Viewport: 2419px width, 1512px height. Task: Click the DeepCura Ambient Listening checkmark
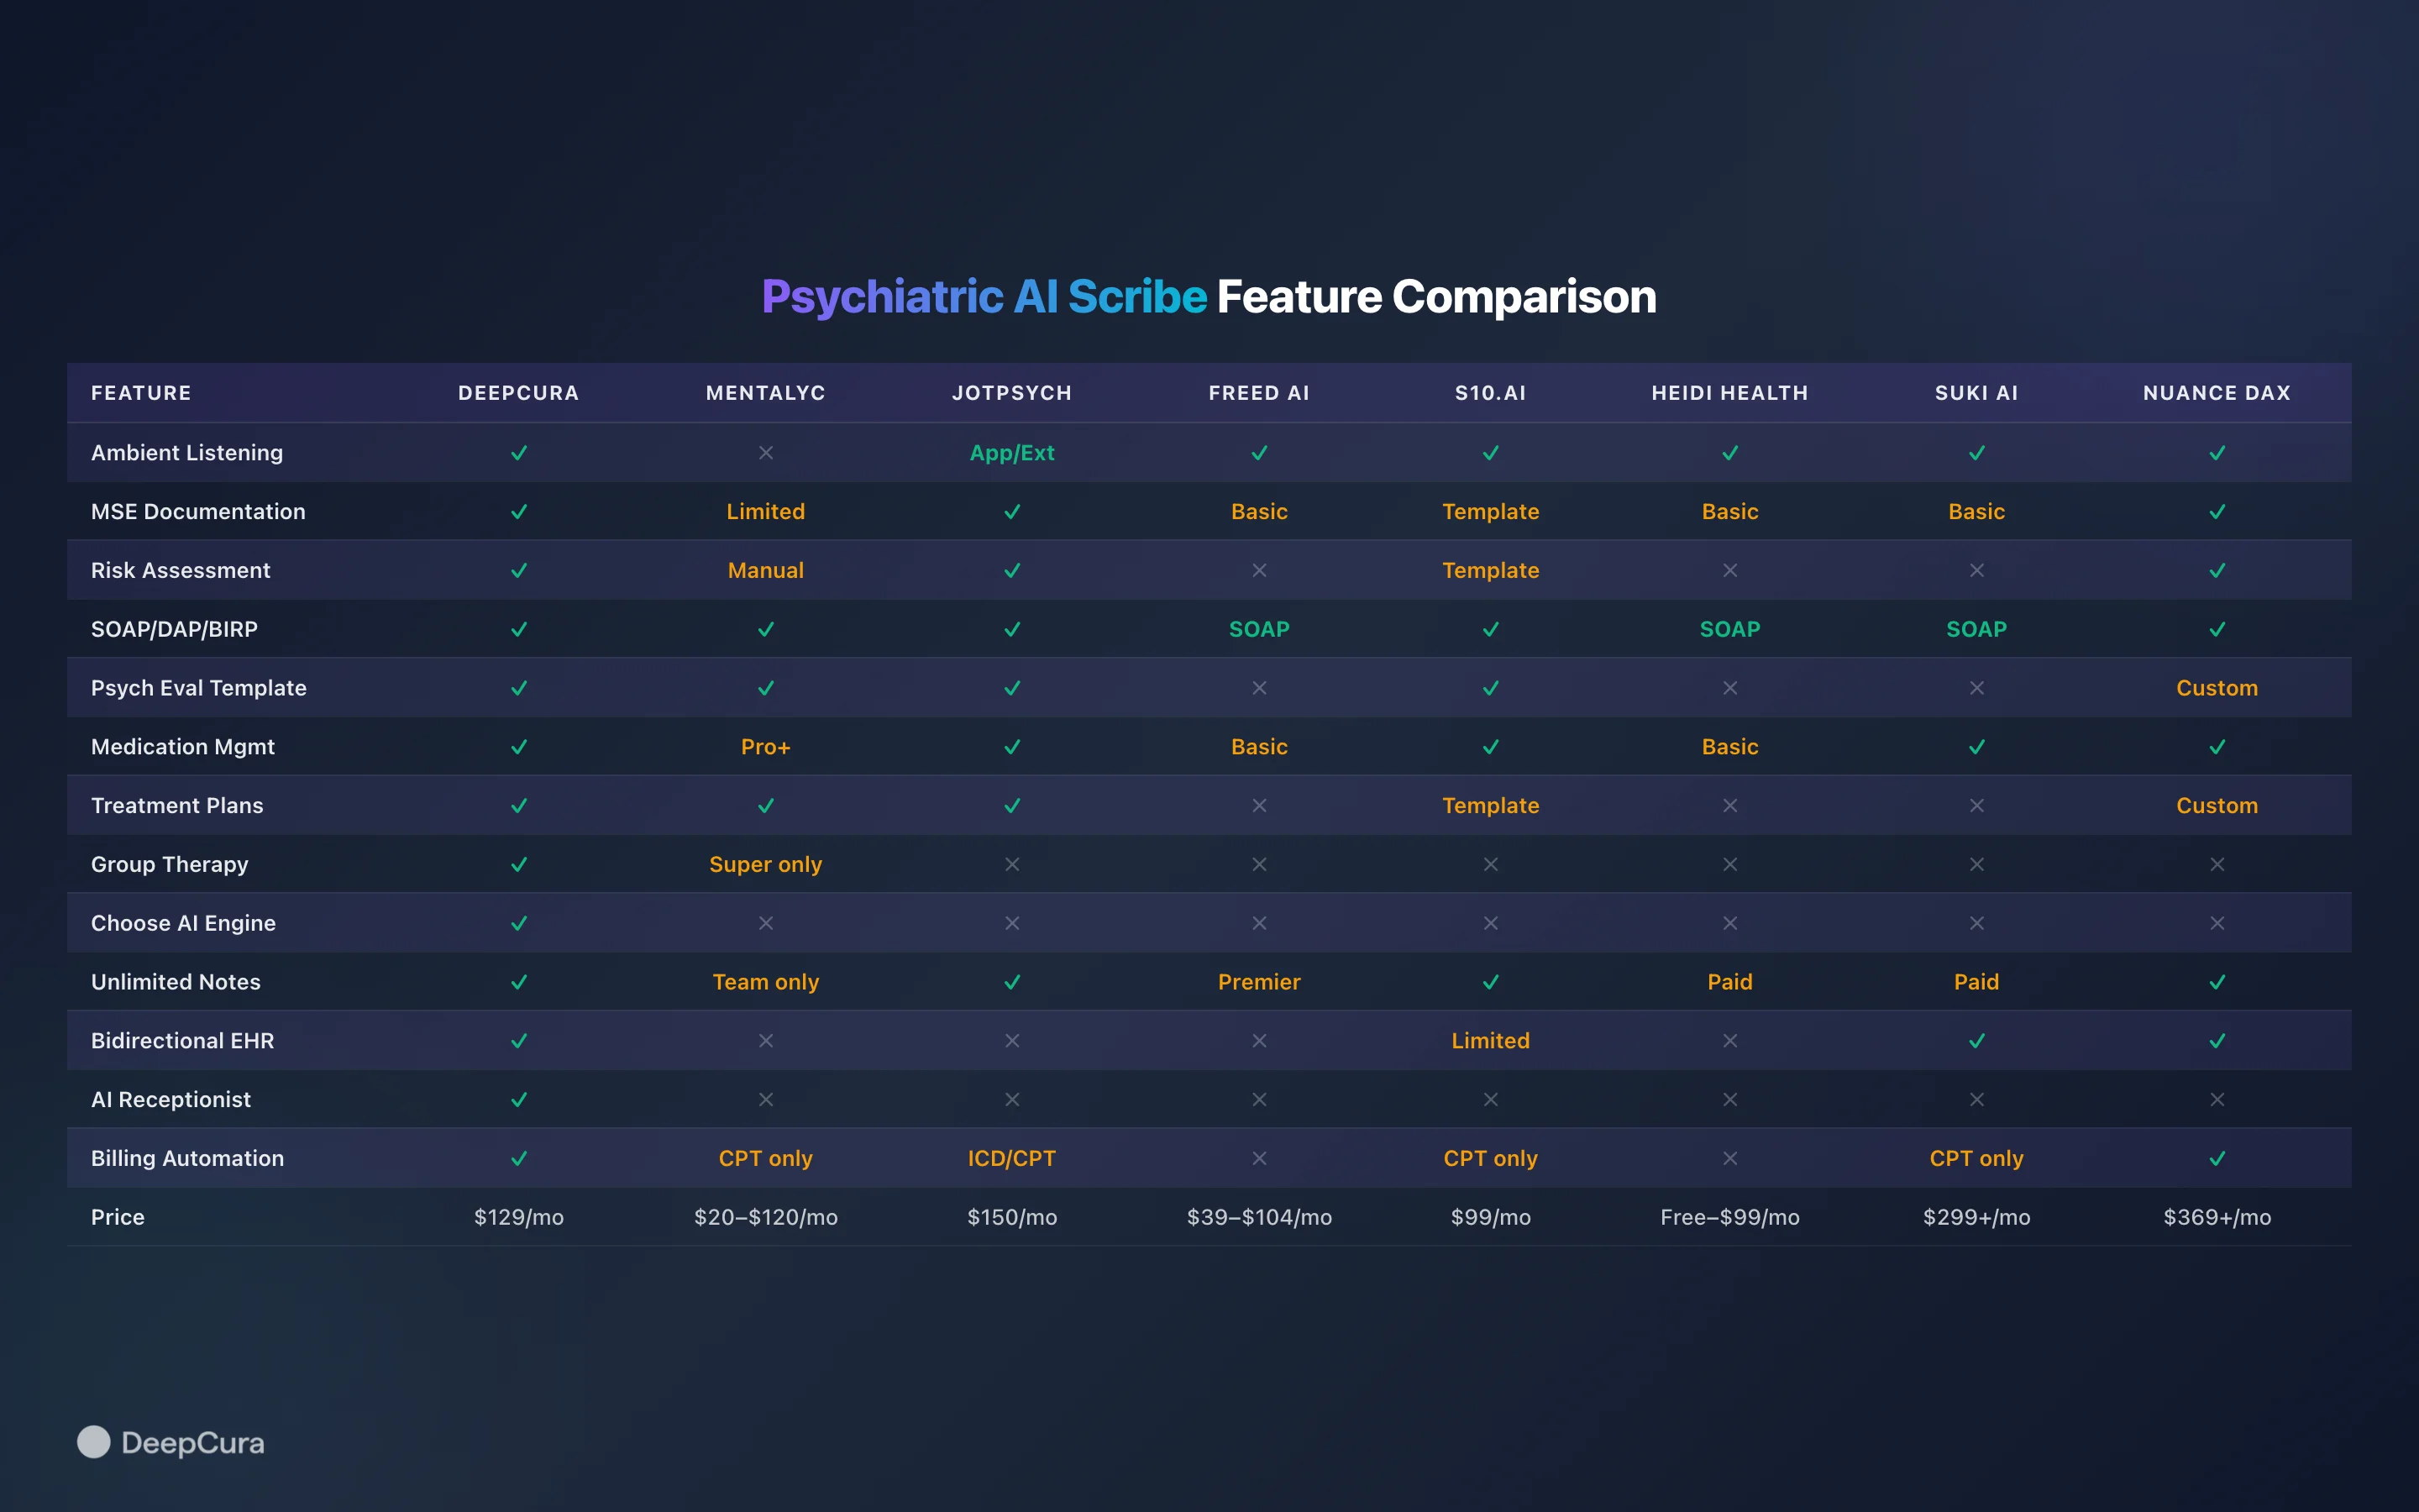coord(519,453)
